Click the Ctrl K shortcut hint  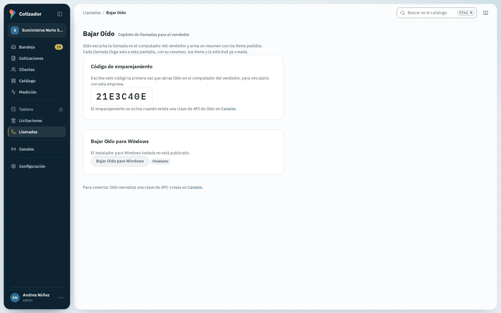[466, 13]
